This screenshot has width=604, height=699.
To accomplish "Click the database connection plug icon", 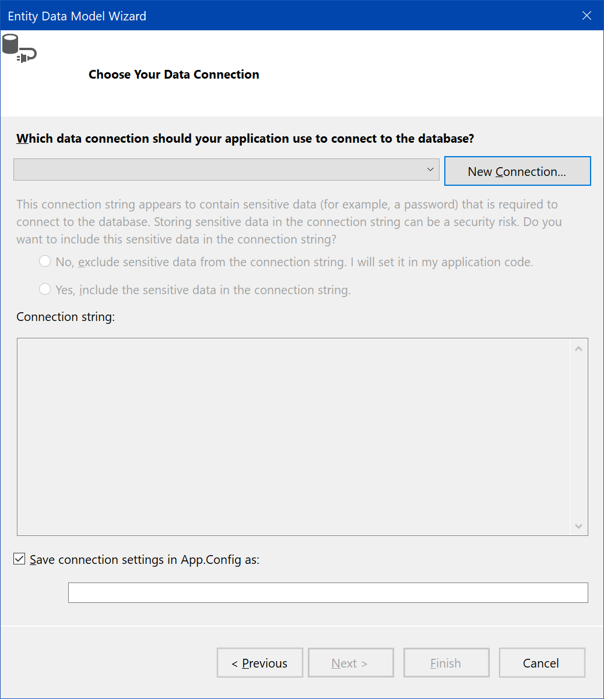I will pos(19,49).
